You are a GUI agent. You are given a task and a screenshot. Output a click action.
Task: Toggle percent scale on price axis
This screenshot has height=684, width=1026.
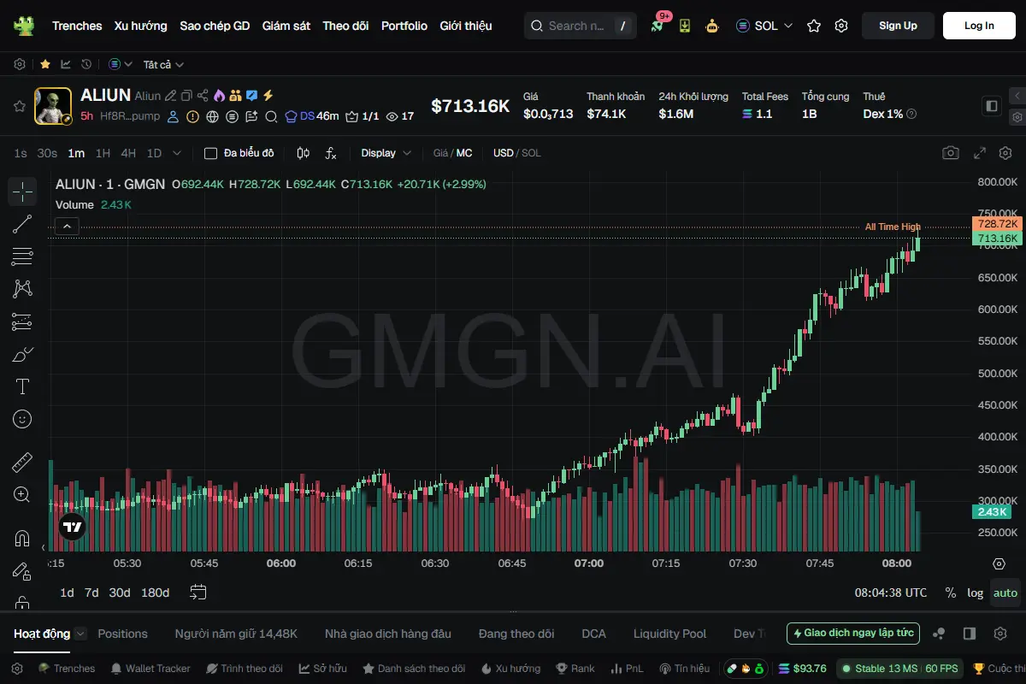[x=950, y=593]
